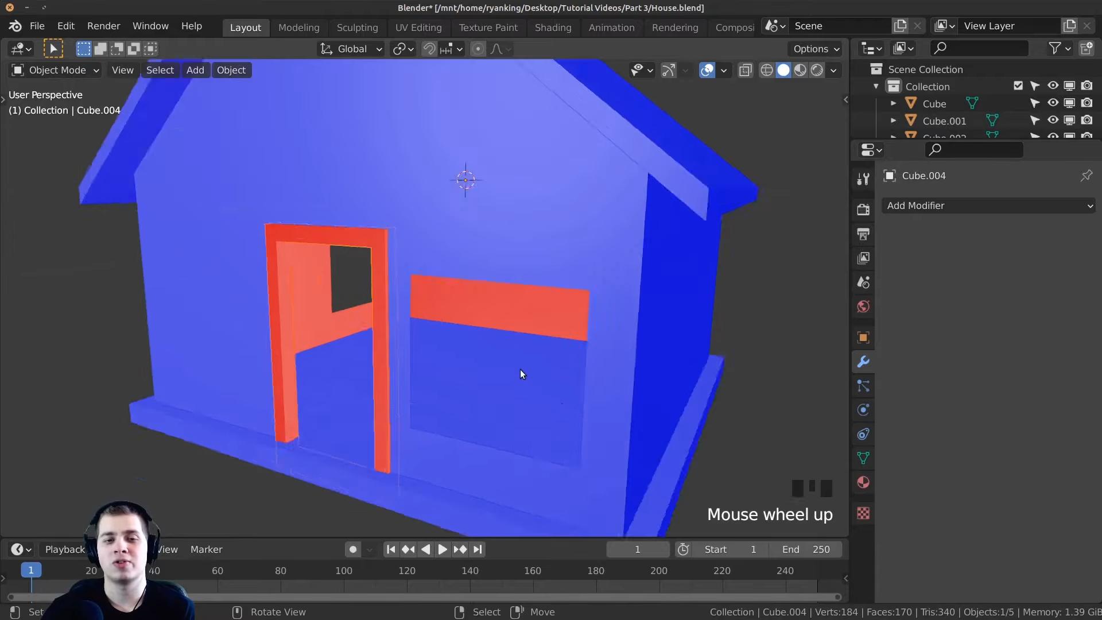The image size is (1102, 620).
Task: Expand the Cube.001 outliner entry
Action: point(893,121)
